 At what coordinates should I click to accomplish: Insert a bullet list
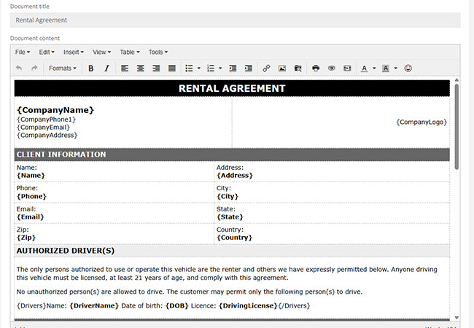pos(189,69)
